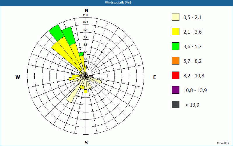Click the orange 5,7 - 8,2 legend swatch
The height and width of the screenshot is (146, 233).
click(x=176, y=61)
